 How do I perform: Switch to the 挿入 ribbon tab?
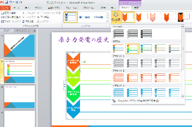click(x=27, y=8)
